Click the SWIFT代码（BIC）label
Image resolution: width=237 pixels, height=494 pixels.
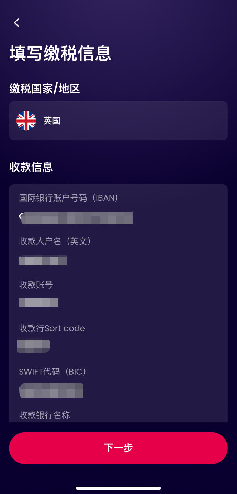point(53,372)
